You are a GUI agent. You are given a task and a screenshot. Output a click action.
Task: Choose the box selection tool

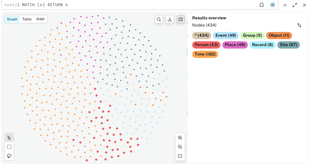pyautogui.click(x=9, y=147)
